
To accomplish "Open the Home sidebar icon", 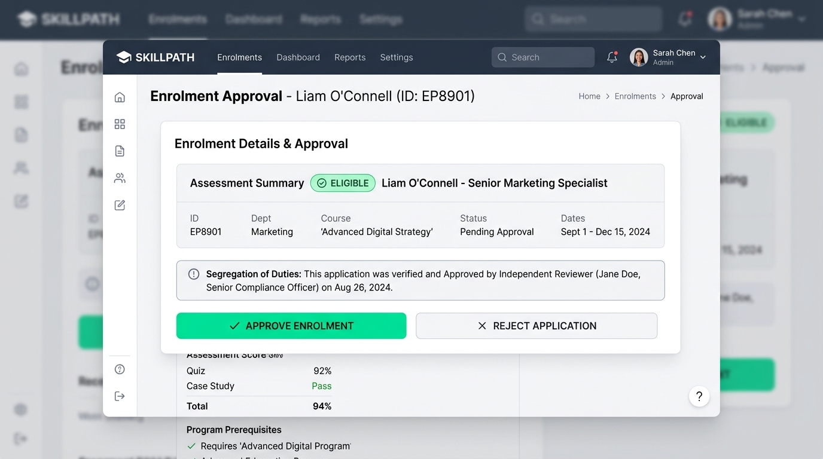I will [120, 97].
